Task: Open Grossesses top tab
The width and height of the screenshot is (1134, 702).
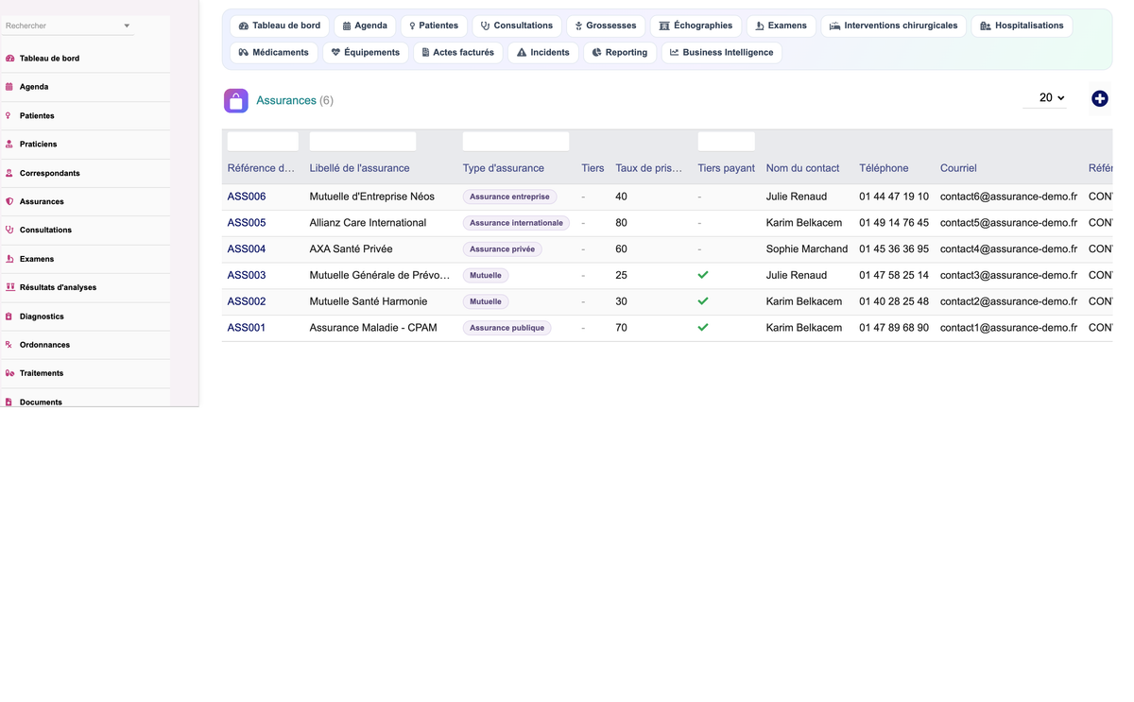Action: (x=606, y=26)
